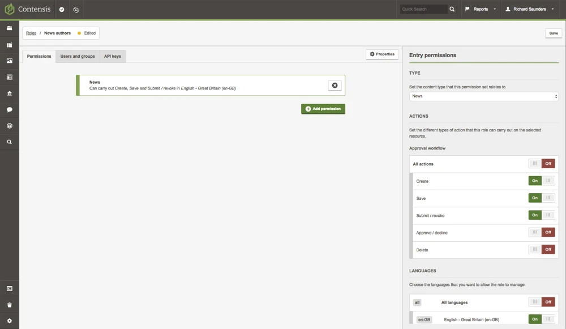The width and height of the screenshot is (566, 329).
Task: Open the recycle bin in left sidebar
Action: pyautogui.click(x=9, y=305)
